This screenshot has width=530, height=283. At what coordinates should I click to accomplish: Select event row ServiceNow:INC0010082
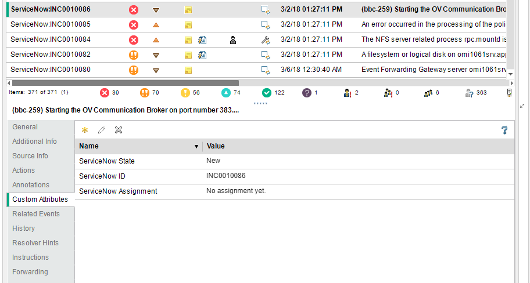pyautogui.click(x=256, y=55)
